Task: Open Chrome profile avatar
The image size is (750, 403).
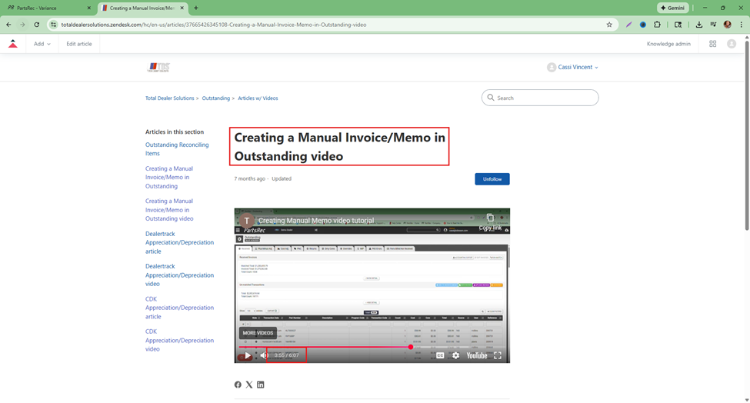Action: coord(727,25)
